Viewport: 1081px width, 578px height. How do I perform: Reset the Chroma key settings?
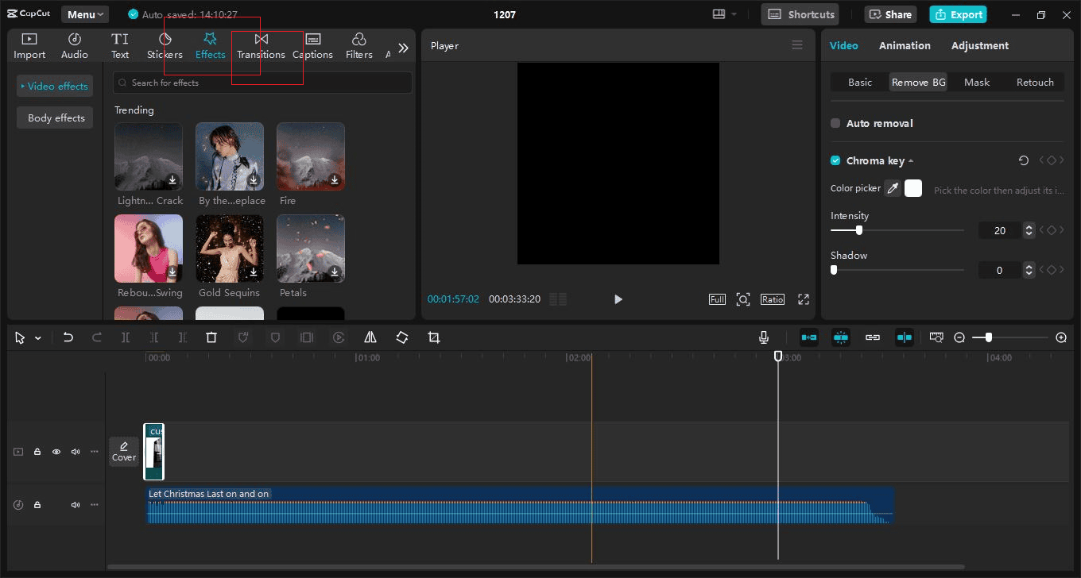[1024, 160]
